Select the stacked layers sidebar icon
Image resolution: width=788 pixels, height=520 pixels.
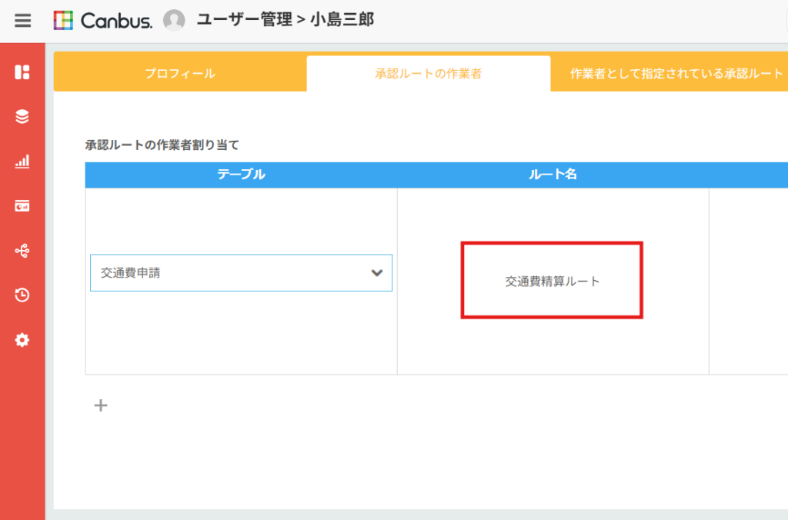pyautogui.click(x=22, y=117)
